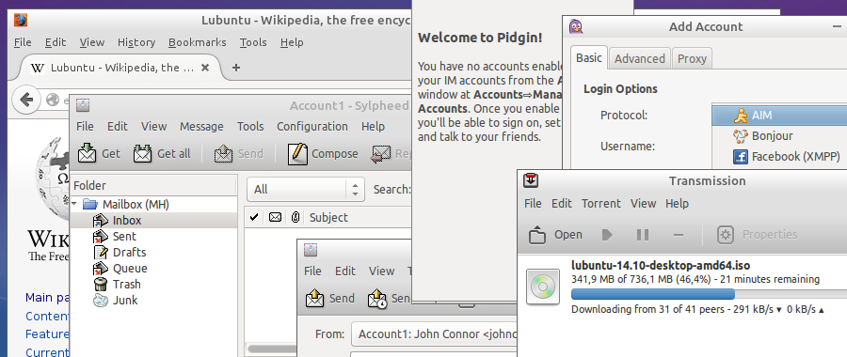Click the Featured content Wikipedia link

point(48,334)
